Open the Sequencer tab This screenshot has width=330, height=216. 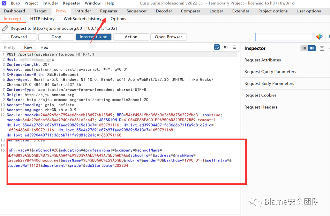click(136, 11)
